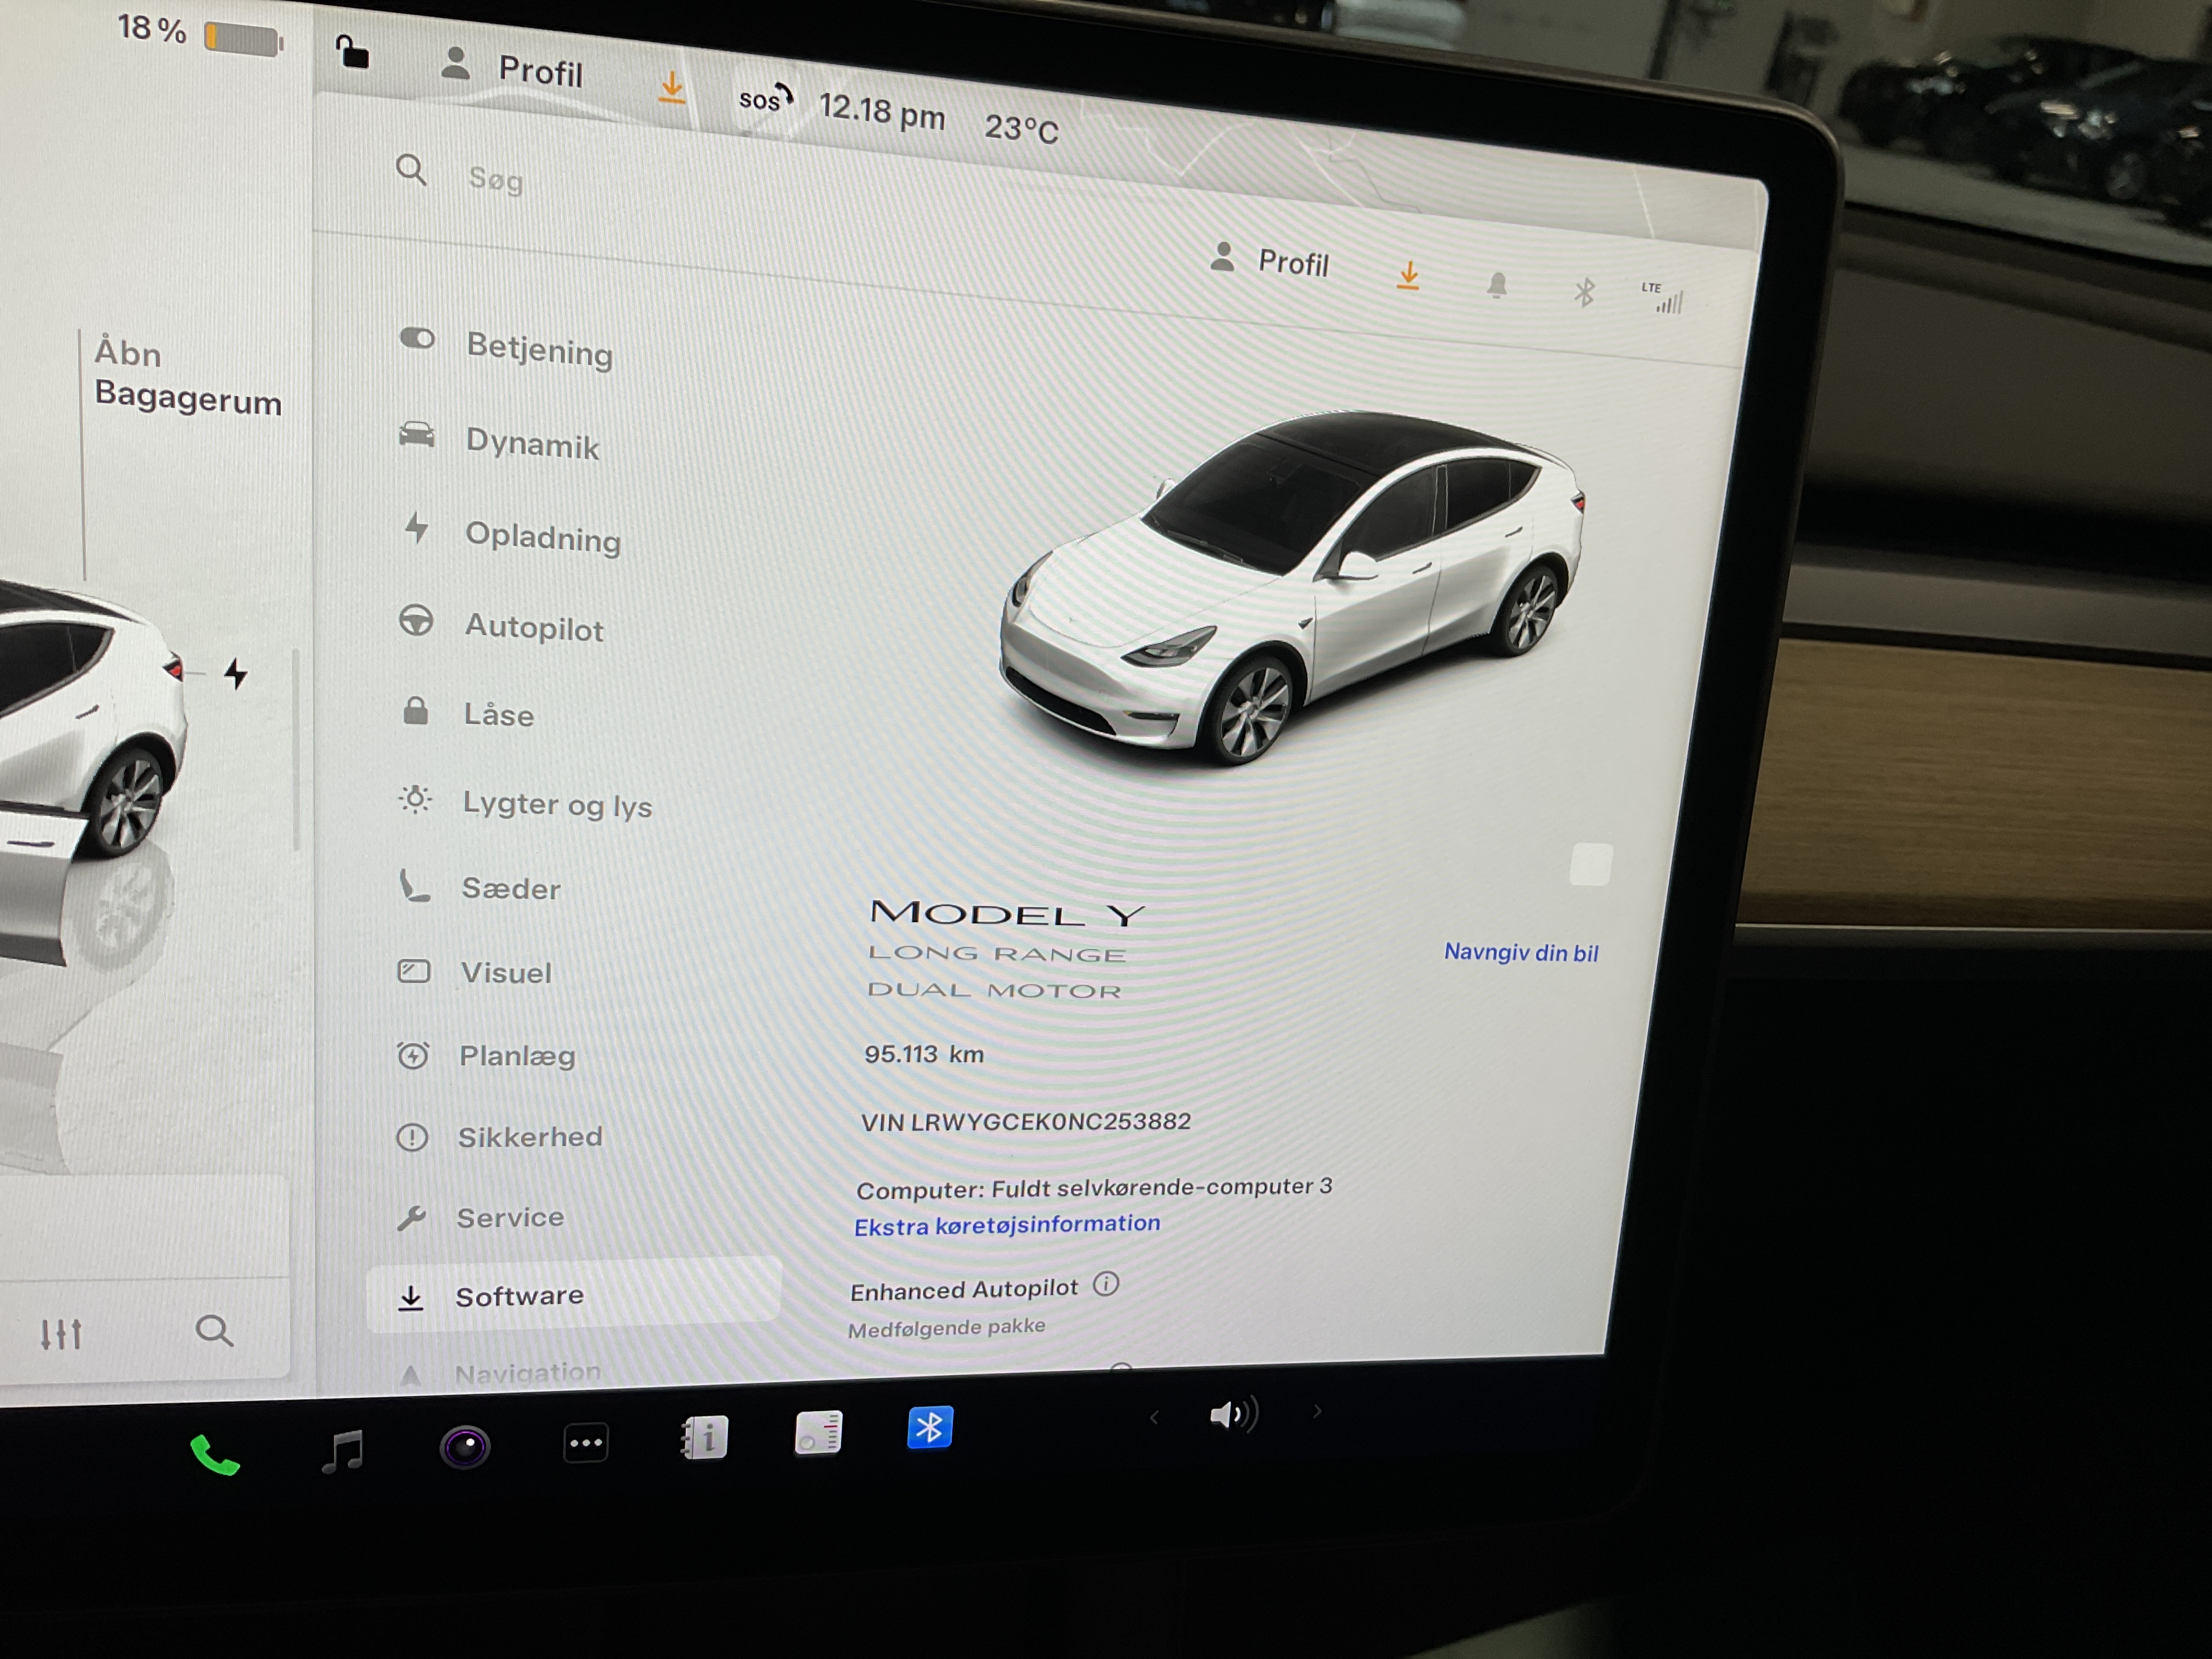The height and width of the screenshot is (1659, 2212).
Task: Tap the speaker volume icon
Action: tap(1234, 1414)
